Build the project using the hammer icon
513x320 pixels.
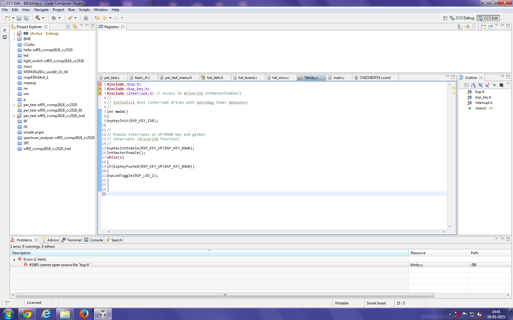coord(38,18)
